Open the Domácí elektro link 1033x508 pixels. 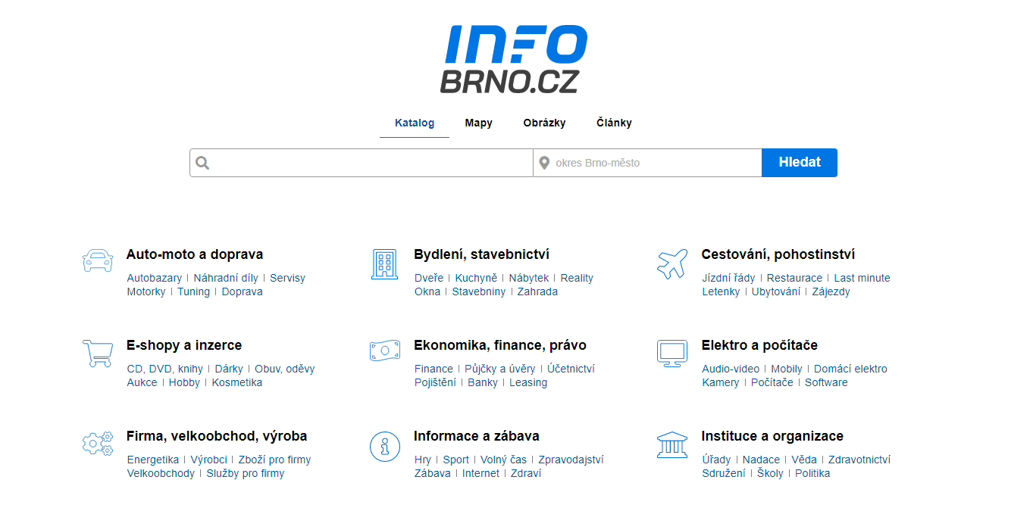tap(850, 369)
